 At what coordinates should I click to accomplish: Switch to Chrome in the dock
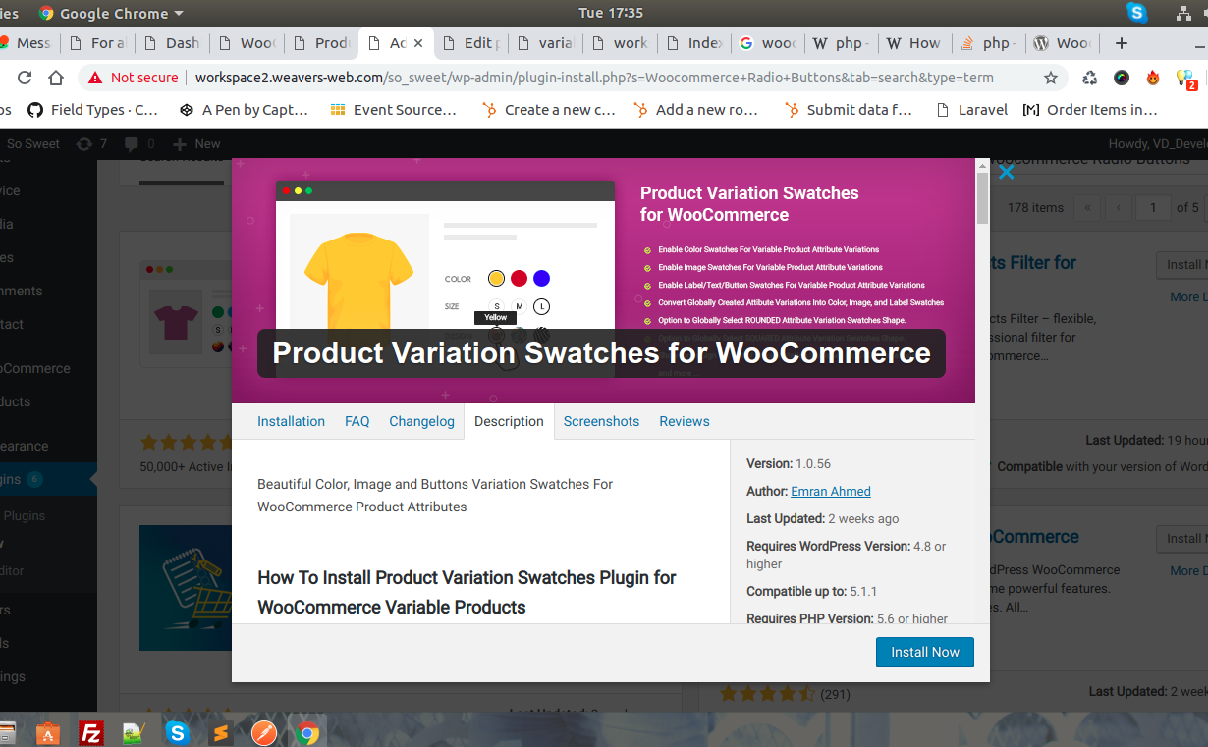(x=307, y=732)
